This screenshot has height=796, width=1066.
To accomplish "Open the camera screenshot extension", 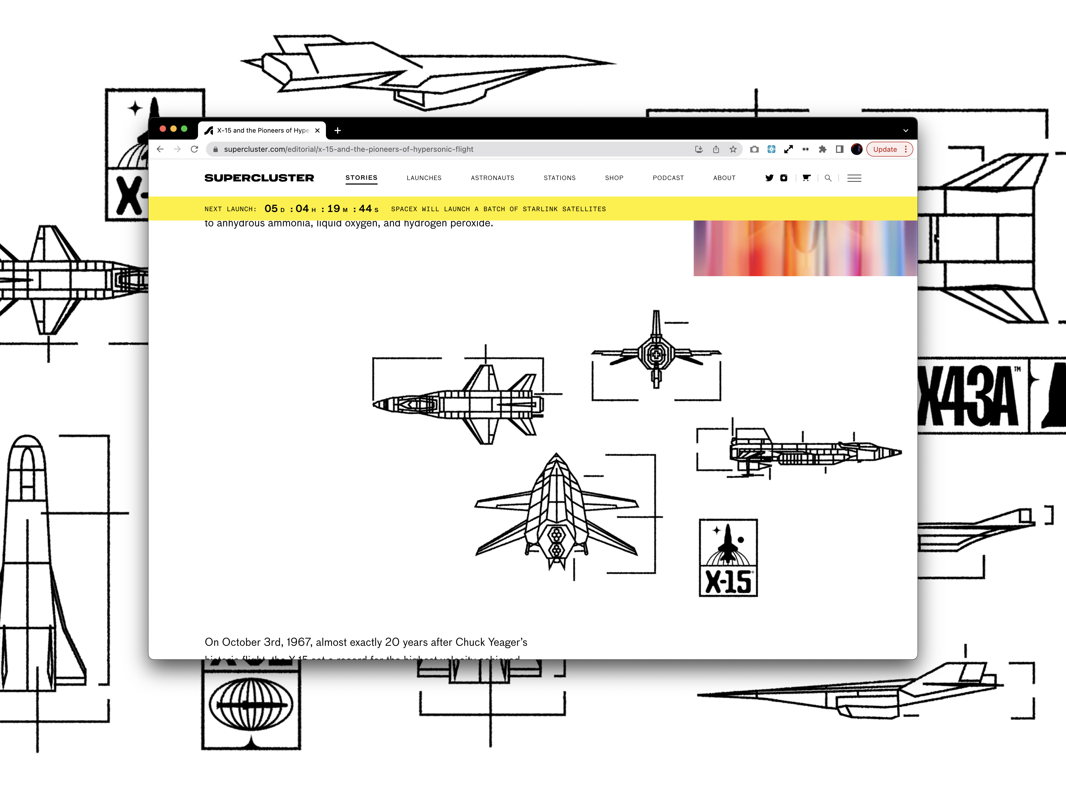I will (755, 149).
